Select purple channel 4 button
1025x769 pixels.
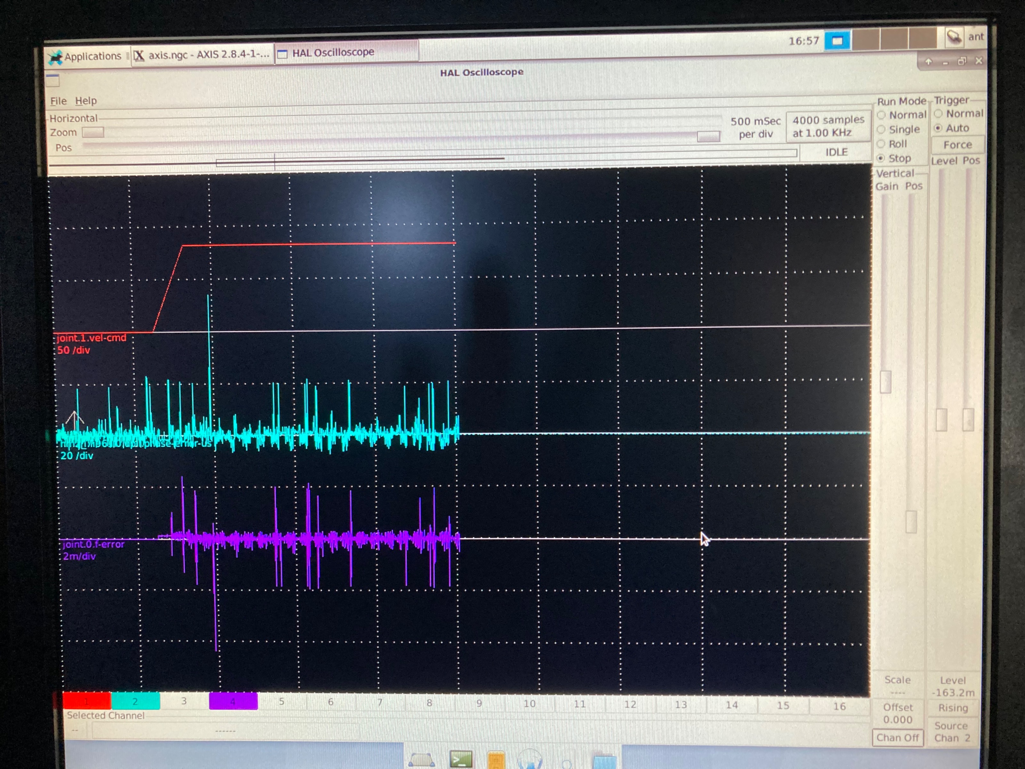pyautogui.click(x=233, y=701)
